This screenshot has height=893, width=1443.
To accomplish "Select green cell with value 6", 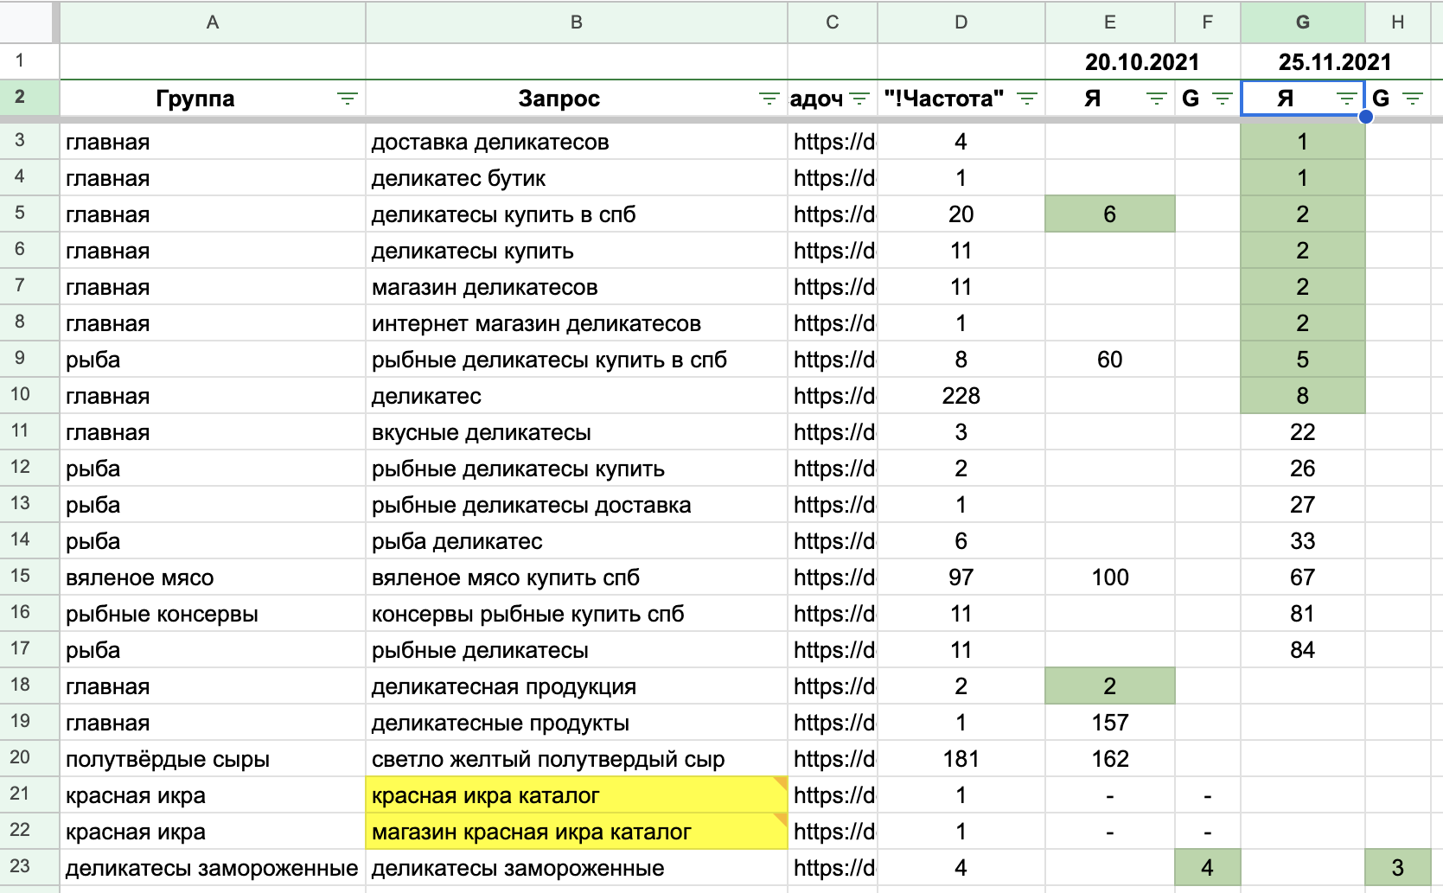I will [x=1110, y=214].
